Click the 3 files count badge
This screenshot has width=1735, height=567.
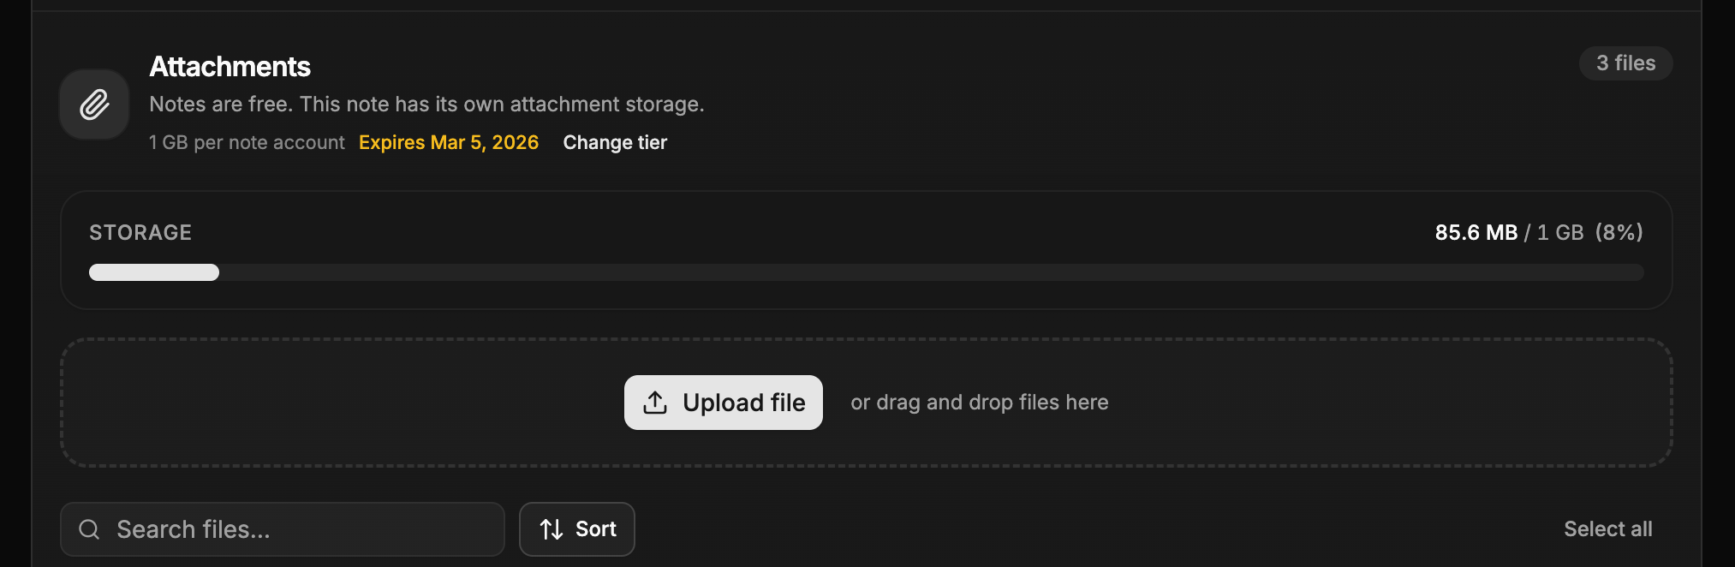tap(1625, 63)
